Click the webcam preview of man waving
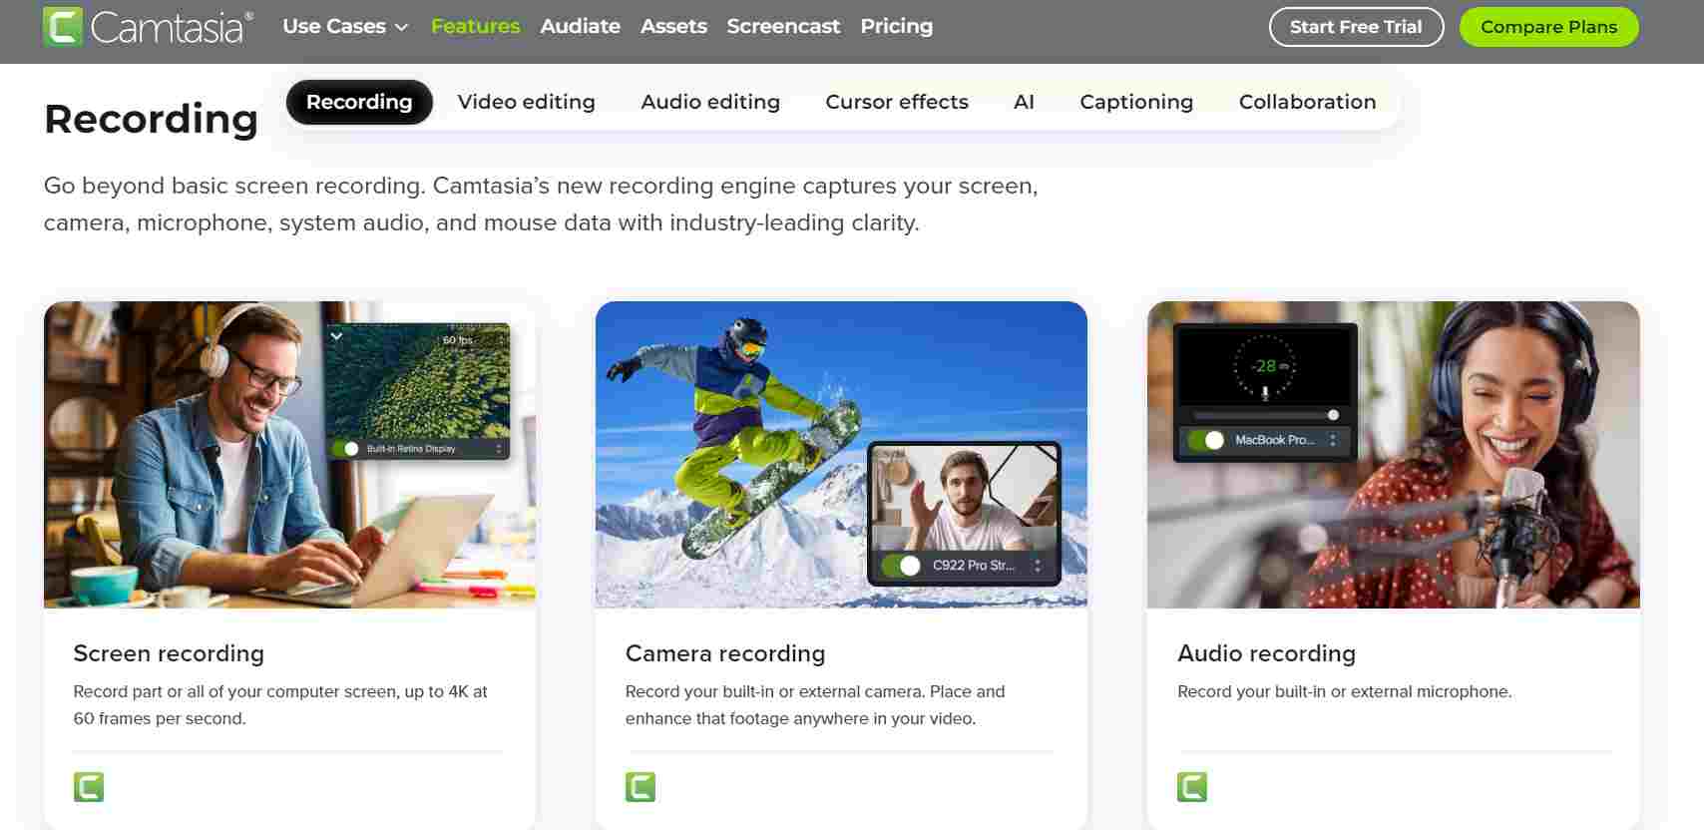 pos(964,498)
